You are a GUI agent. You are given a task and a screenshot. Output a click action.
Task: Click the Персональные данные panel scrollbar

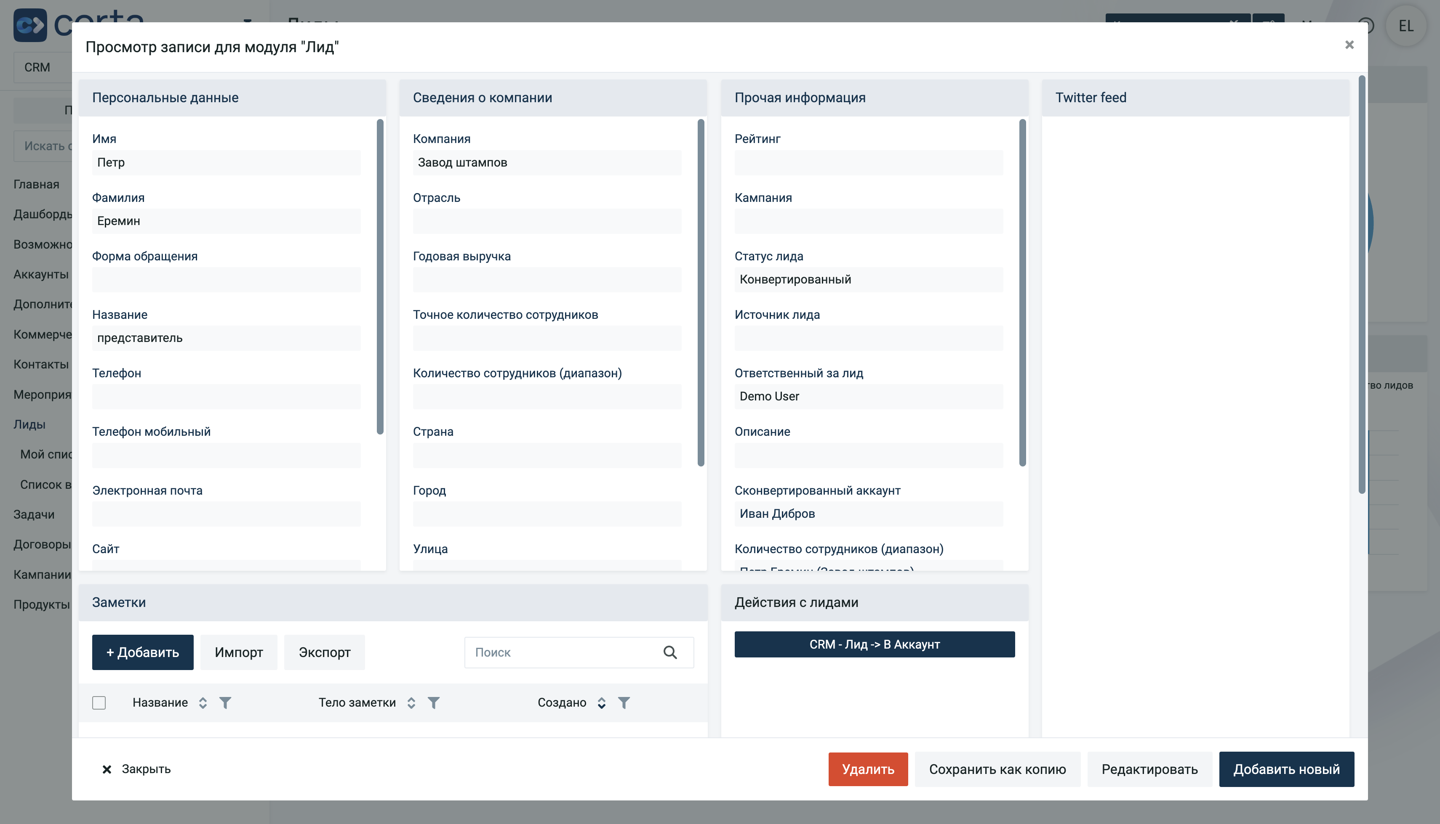pos(380,277)
